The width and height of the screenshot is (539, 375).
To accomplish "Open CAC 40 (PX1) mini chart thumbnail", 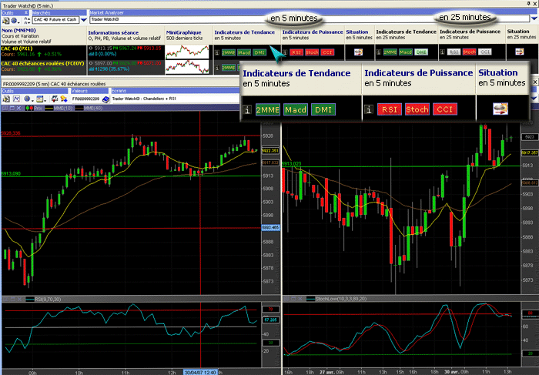I will click(x=187, y=52).
